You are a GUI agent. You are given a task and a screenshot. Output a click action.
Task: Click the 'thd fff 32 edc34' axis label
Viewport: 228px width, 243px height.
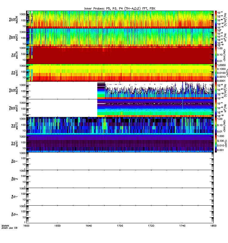[x=13, y=90]
